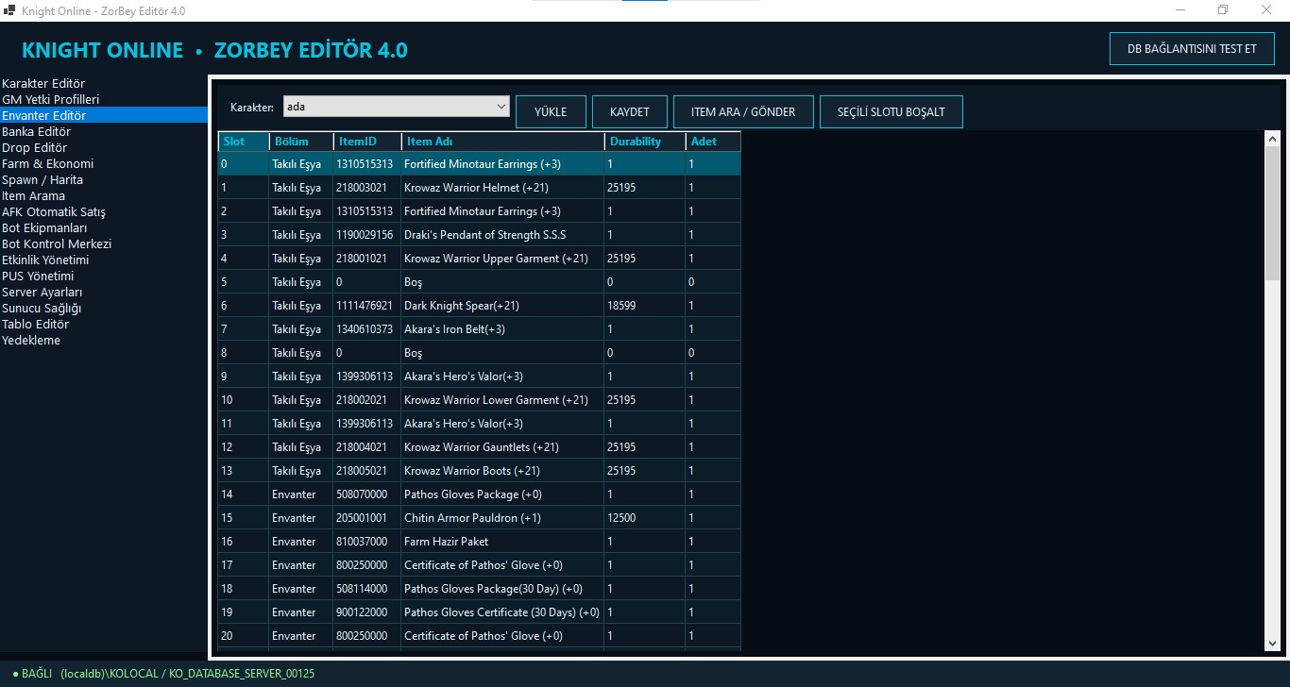This screenshot has width=1290, height=687.
Task: Select Krowaz Warrior Gauntlets (+21)
Action: click(x=480, y=447)
